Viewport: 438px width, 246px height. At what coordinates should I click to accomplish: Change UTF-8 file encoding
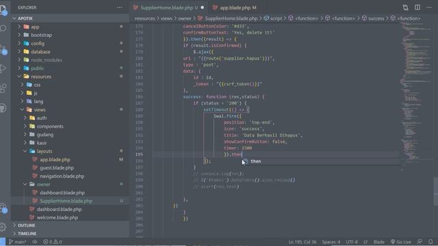(352, 242)
